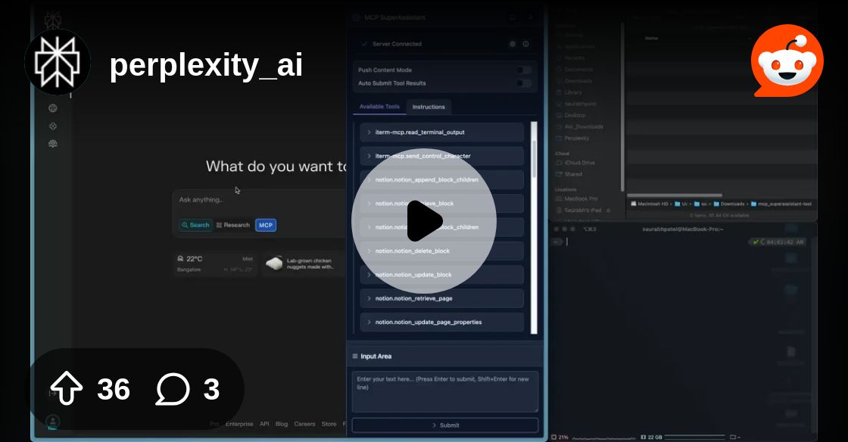Image resolution: width=848 pixels, height=442 pixels.
Task: Expand notion.notion_retrieve_page tool
Action: tap(442, 298)
